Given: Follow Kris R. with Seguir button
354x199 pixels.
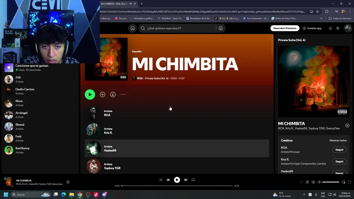Looking at the screenshot, I should 339,161.
